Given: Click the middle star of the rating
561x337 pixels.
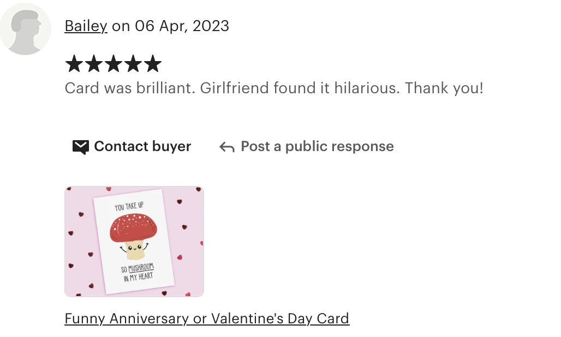Looking at the screenshot, I should (114, 63).
